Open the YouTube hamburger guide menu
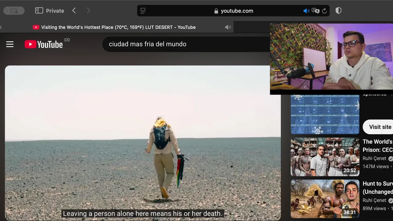Screen dimensions: 393x221 (10, 44)
